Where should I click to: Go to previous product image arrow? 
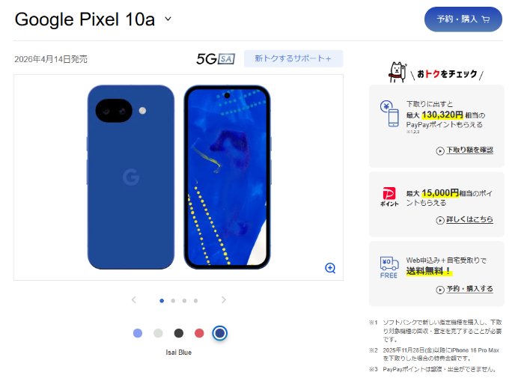[x=134, y=300]
